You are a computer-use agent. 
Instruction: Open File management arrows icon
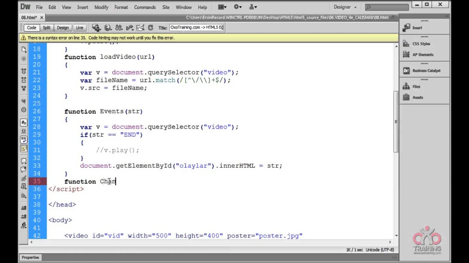(x=118, y=28)
